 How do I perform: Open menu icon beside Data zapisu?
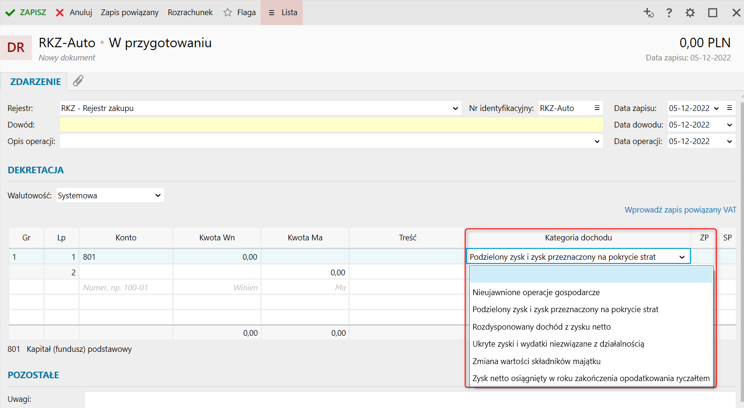[x=729, y=108]
